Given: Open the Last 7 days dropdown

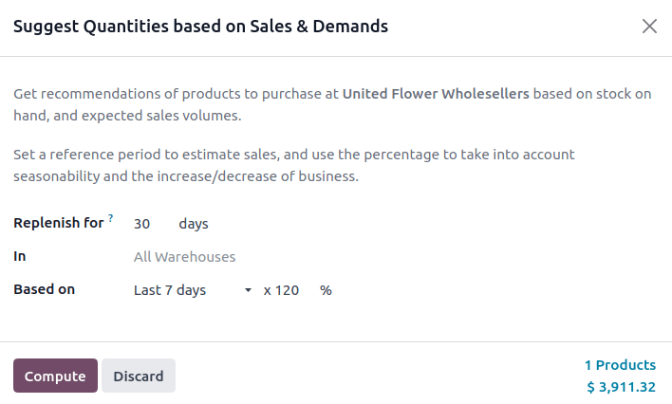Looking at the screenshot, I should tap(188, 290).
